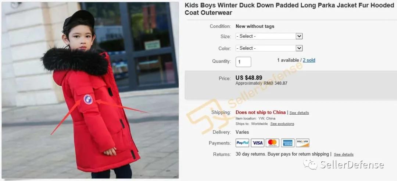
Task: Open returns See details link
Action: coord(344,155)
